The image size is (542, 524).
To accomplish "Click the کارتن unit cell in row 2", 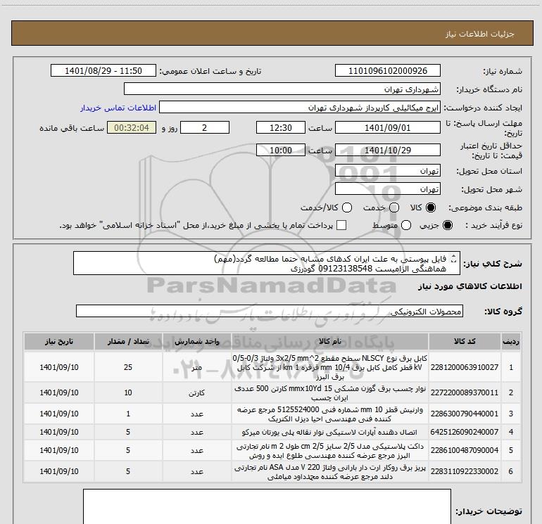I will [196, 392].
